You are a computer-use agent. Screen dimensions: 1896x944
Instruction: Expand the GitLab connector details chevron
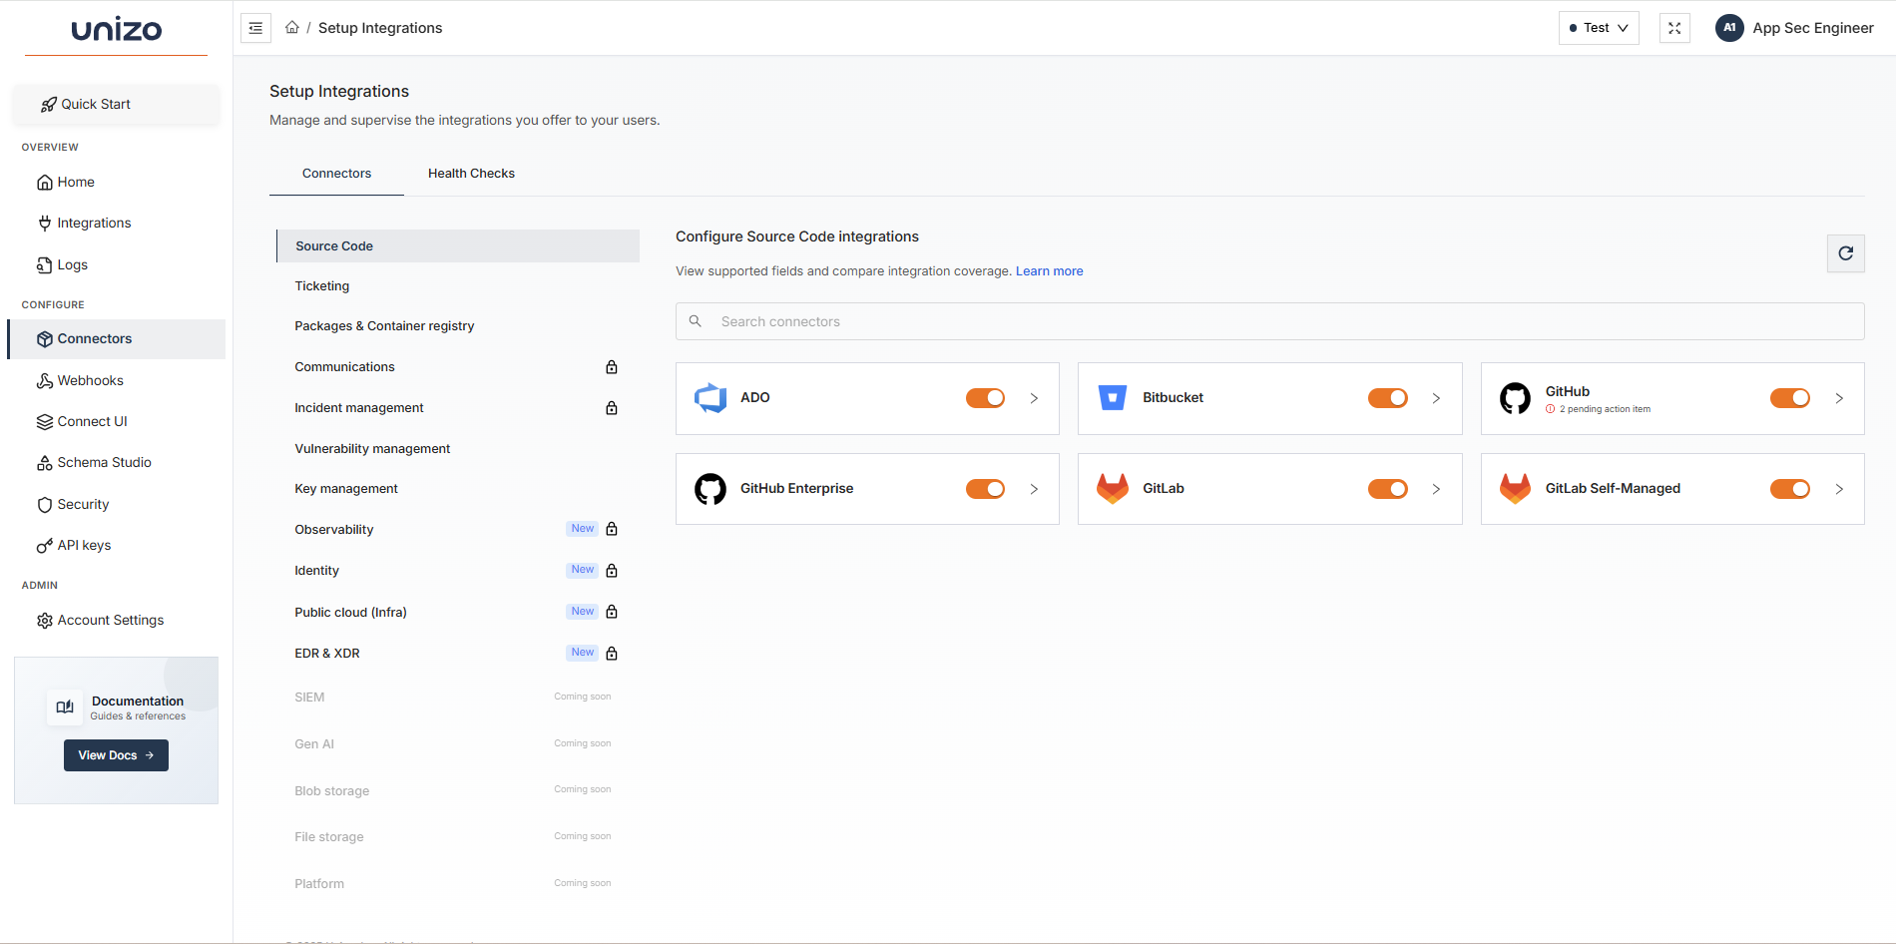tap(1437, 489)
